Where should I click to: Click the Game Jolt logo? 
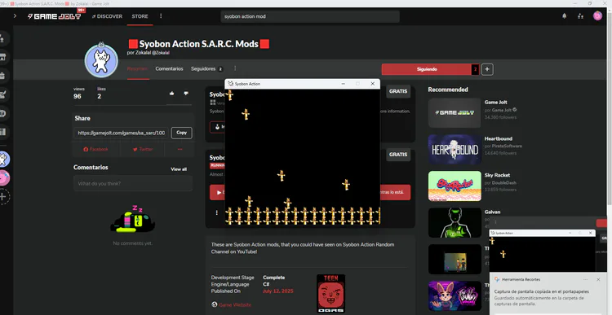(54, 16)
